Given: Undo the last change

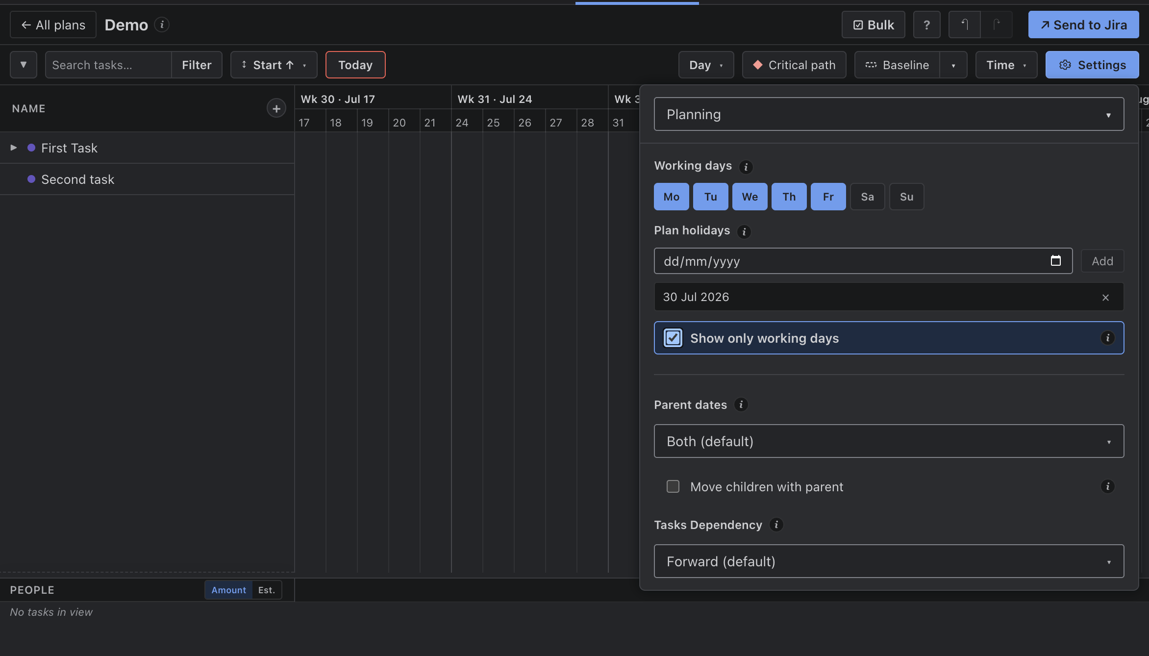Looking at the screenshot, I should (964, 25).
